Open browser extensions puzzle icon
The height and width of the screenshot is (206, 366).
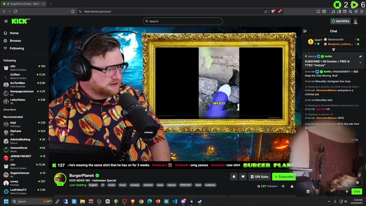(318, 11)
